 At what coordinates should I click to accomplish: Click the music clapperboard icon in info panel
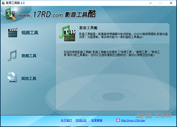pos(67,33)
